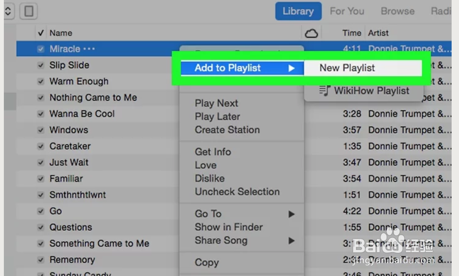Image resolution: width=459 pixels, height=276 pixels.
Task: Select the Wanna Be Cool song
Action: 82,114
